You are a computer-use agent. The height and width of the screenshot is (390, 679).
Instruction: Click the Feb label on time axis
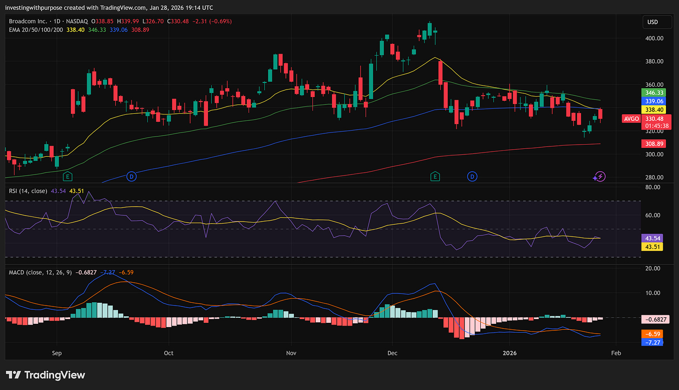pos(616,353)
